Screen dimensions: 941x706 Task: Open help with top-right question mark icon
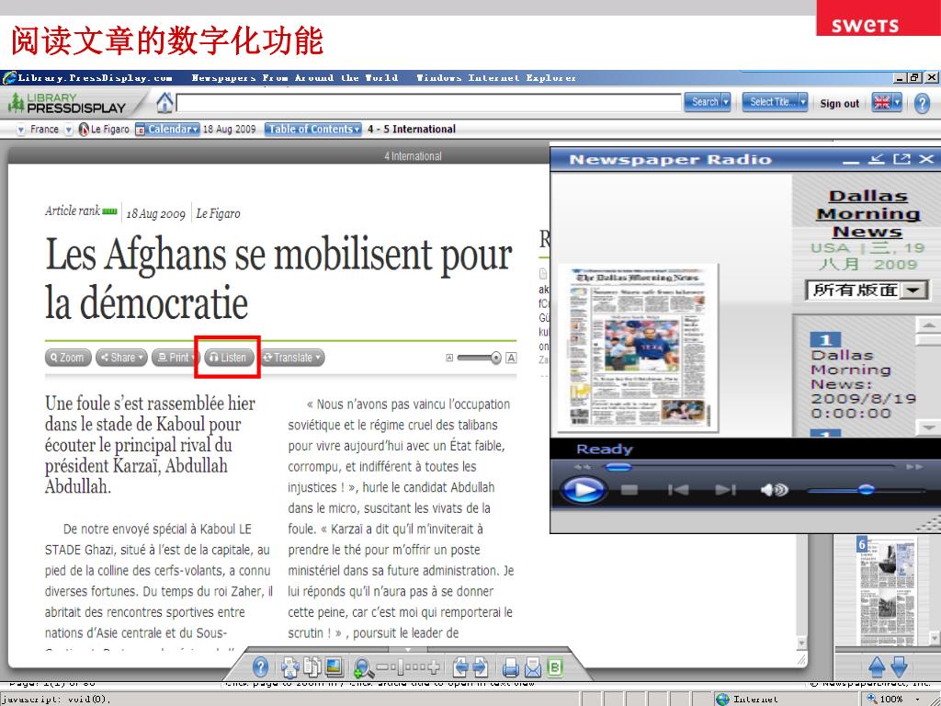tap(922, 103)
